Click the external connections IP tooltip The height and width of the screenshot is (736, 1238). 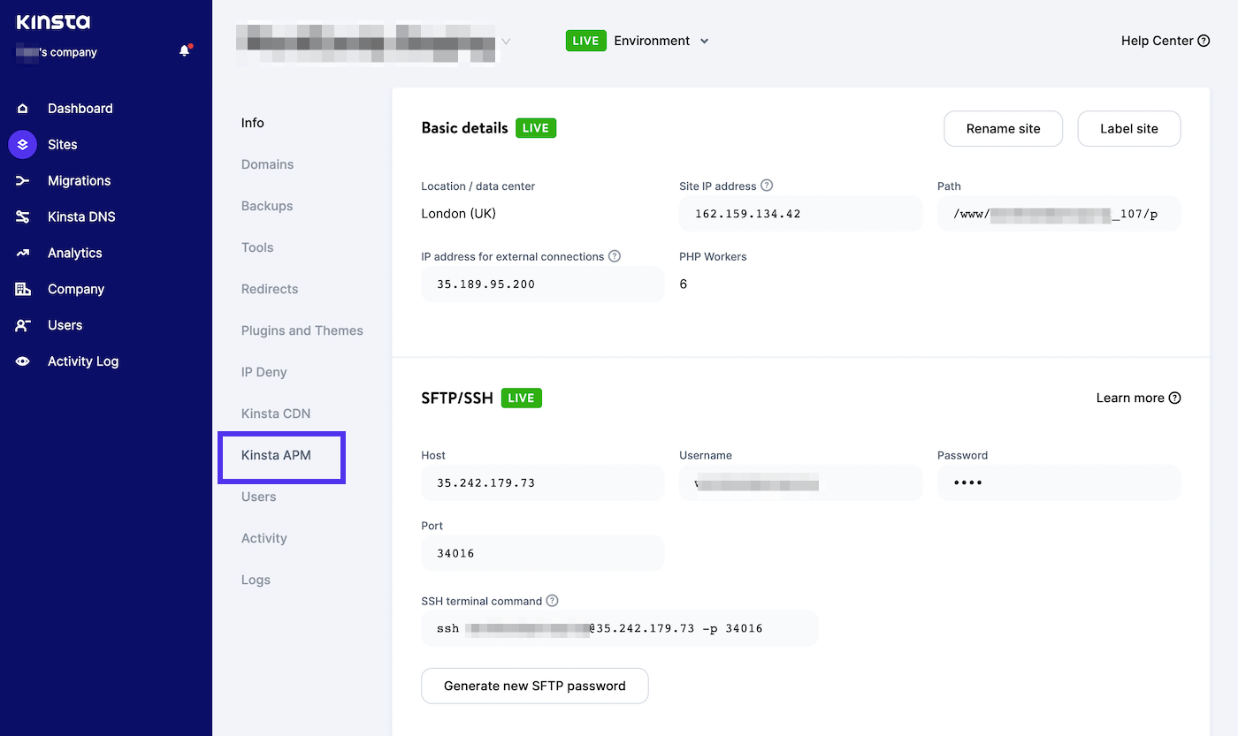[x=615, y=256]
